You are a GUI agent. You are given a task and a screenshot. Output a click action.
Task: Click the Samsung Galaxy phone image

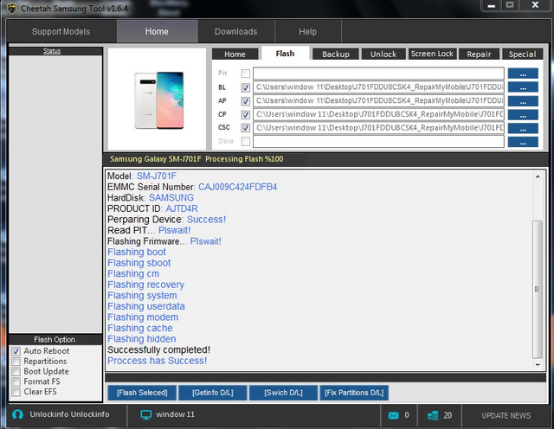click(x=159, y=100)
